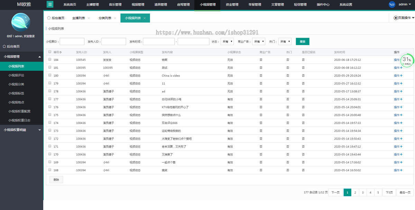Open 资金管理 in the top navigation
The height and width of the screenshot is (210, 415).
[x=232, y=4]
